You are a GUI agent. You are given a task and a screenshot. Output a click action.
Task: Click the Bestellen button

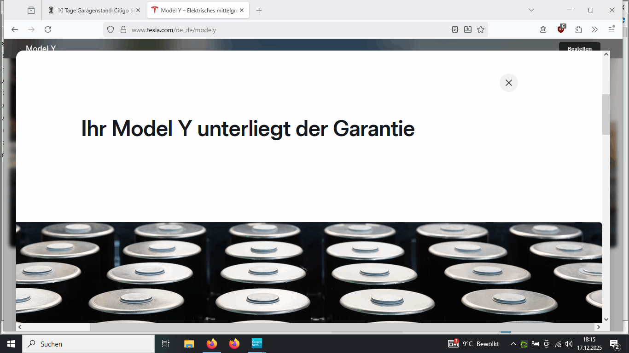point(579,48)
